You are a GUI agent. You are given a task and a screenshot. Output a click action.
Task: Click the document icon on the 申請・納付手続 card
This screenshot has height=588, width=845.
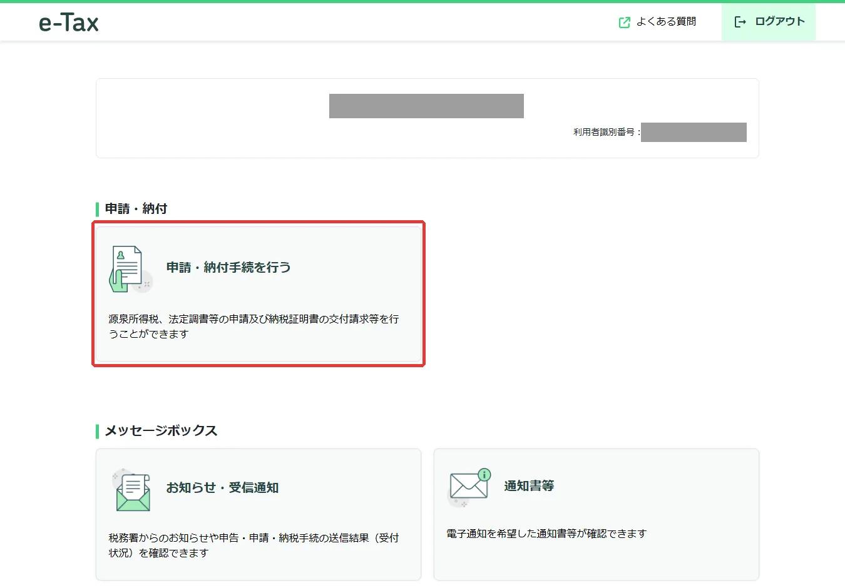(x=130, y=269)
